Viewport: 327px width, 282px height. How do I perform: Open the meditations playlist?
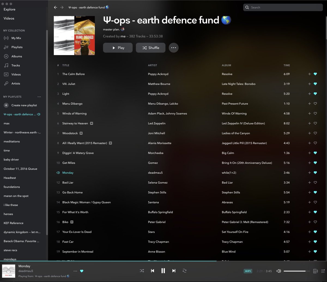tap(12, 141)
